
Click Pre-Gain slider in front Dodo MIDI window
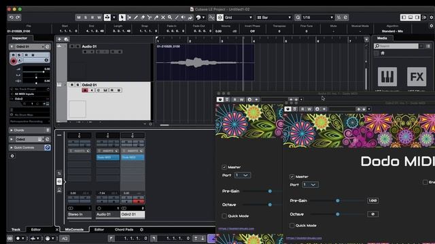coord(338,201)
